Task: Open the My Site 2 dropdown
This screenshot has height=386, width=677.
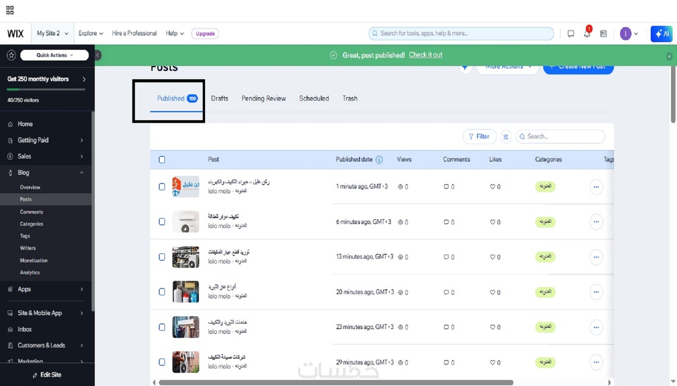Action: 52,33
